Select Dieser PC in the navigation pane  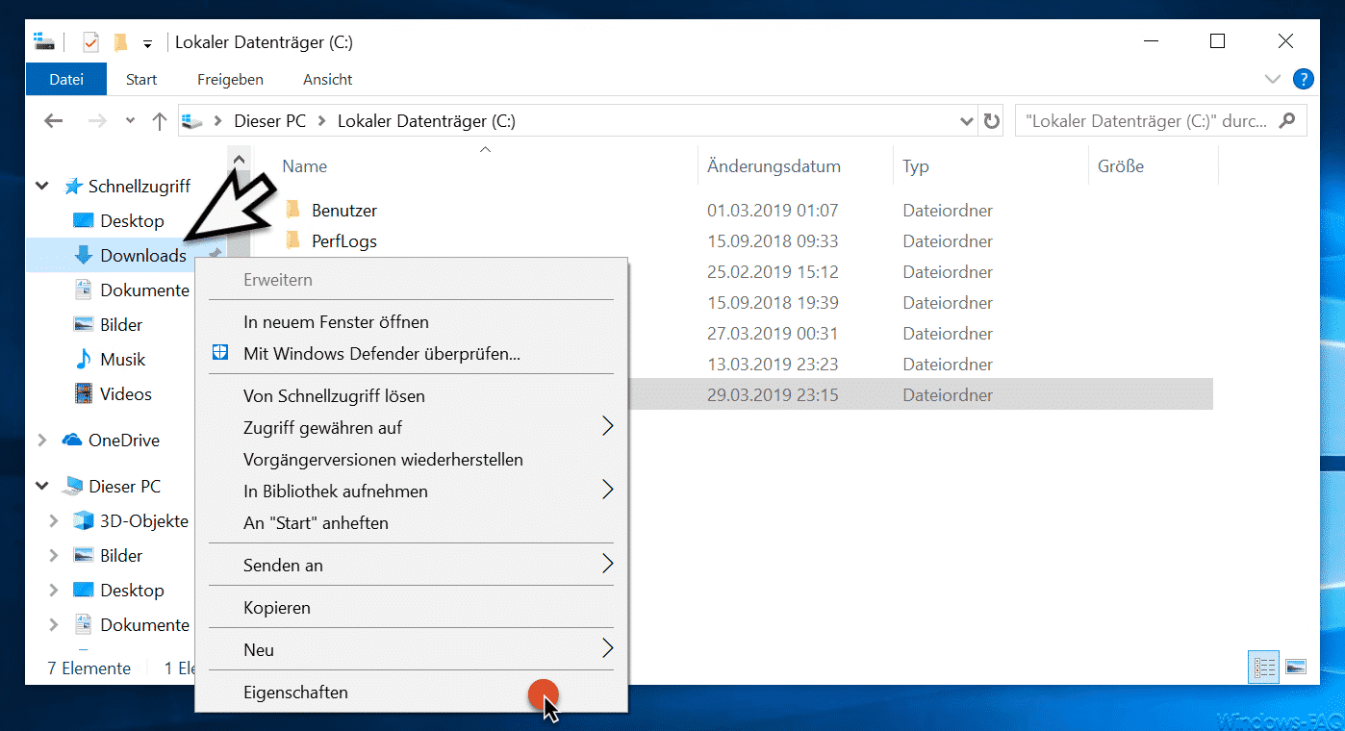click(124, 486)
